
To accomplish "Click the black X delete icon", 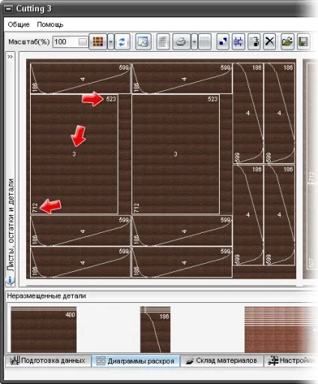I will pos(269,41).
